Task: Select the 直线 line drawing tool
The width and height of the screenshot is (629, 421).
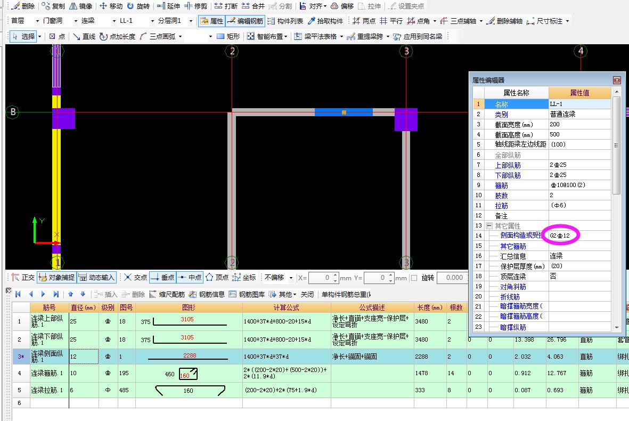Action: (x=84, y=37)
